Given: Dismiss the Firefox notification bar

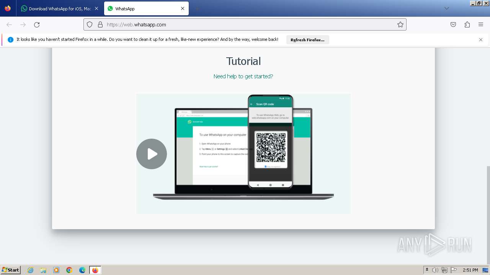Looking at the screenshot, I should tap(481, 40).
